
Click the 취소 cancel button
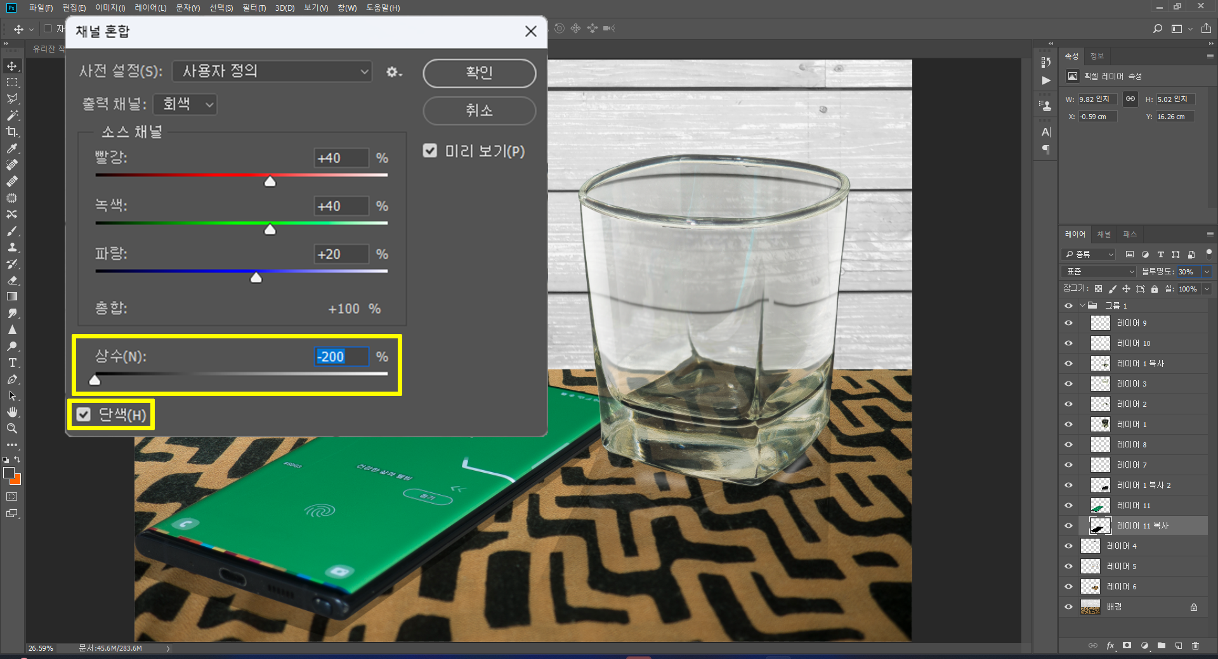click(x=479, y=111)
